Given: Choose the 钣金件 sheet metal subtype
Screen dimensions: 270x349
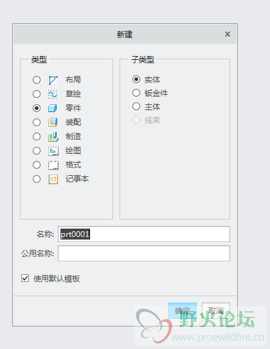Looking at the screenshot, I should click(x=136, y=93).
